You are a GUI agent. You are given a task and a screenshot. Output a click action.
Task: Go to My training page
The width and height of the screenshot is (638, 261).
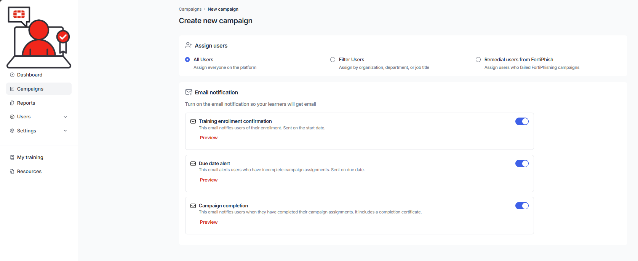39,157
